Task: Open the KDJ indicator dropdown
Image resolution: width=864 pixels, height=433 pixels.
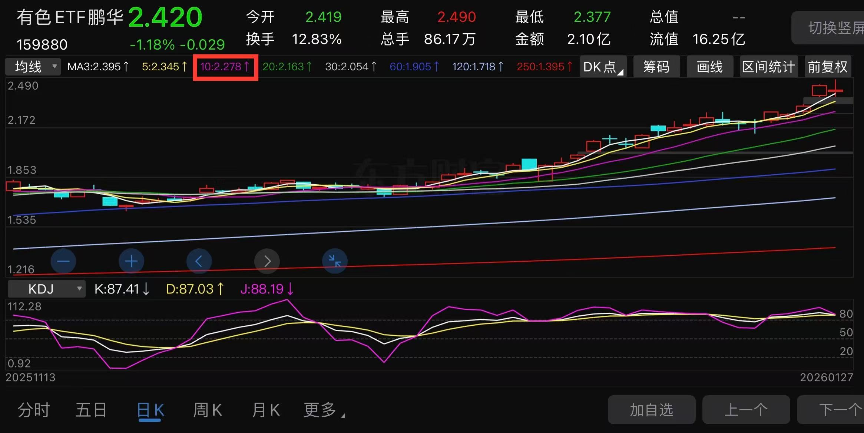Action: point(46,289)
